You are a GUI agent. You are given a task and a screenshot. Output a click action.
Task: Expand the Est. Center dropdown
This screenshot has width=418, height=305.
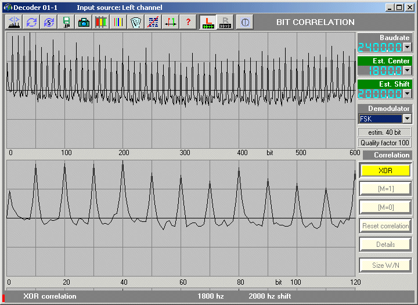coord(407,70)
